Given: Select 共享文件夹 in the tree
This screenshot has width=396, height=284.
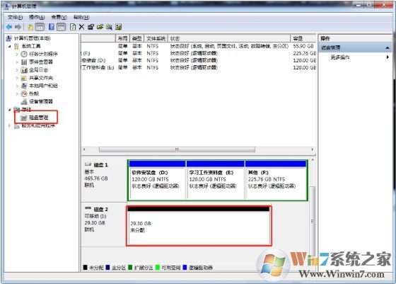Looking at the screenshot, I should (x=41, y=78).
